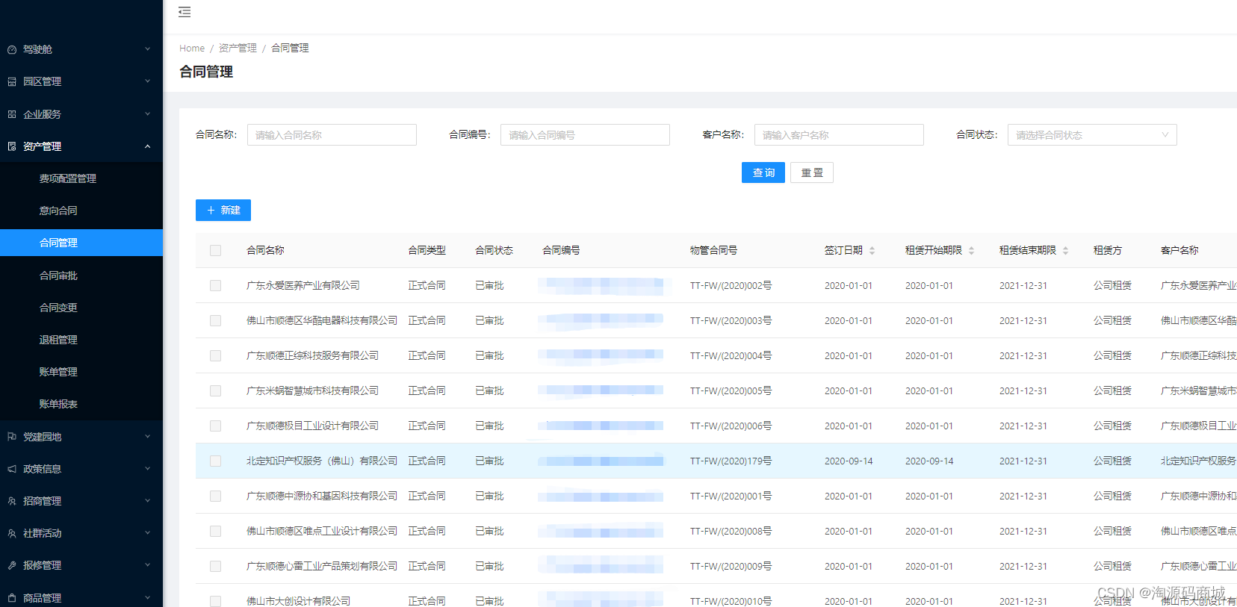
Task: Click the 新建 create button
Action: (x=223, y=211)
